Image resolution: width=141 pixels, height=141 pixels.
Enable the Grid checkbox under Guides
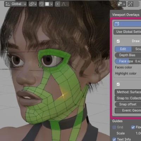click(114, 127)
